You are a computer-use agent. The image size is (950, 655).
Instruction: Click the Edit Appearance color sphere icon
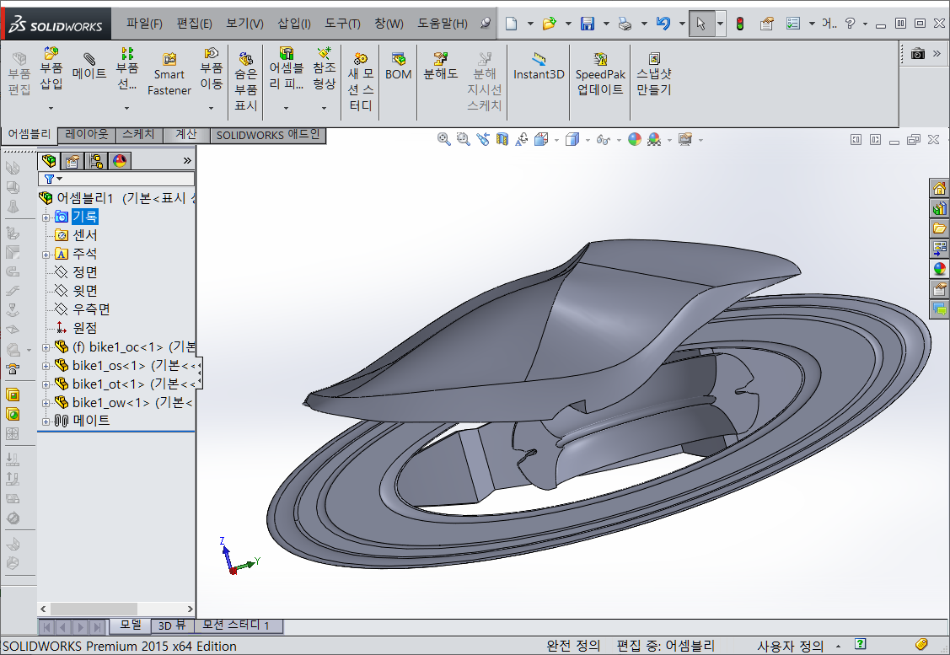(x=635, y=139)
